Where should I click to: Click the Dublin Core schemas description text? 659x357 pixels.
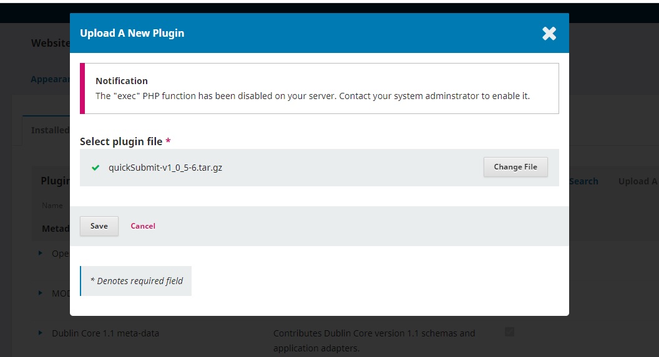tap(374, 341)
